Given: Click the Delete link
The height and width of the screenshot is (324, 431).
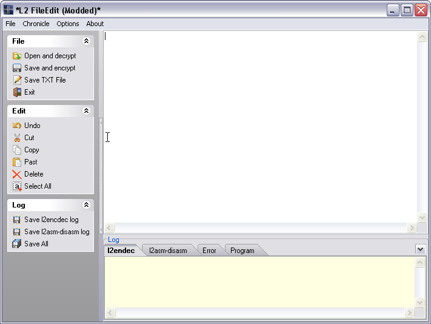Looking at the screenshot, I should (x=34, y=174).
